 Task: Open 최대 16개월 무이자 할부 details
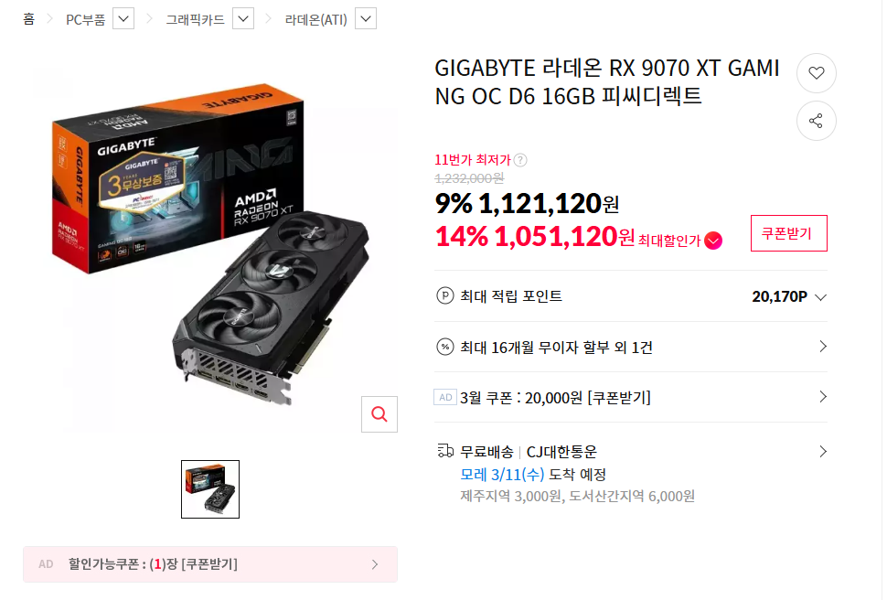pos(631,347)
